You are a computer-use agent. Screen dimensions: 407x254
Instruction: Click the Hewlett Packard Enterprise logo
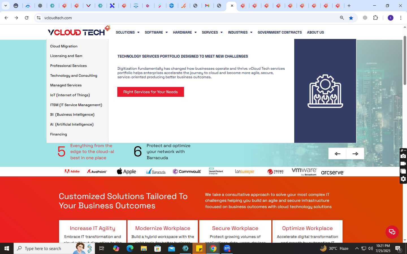click(x=216, y=171)
